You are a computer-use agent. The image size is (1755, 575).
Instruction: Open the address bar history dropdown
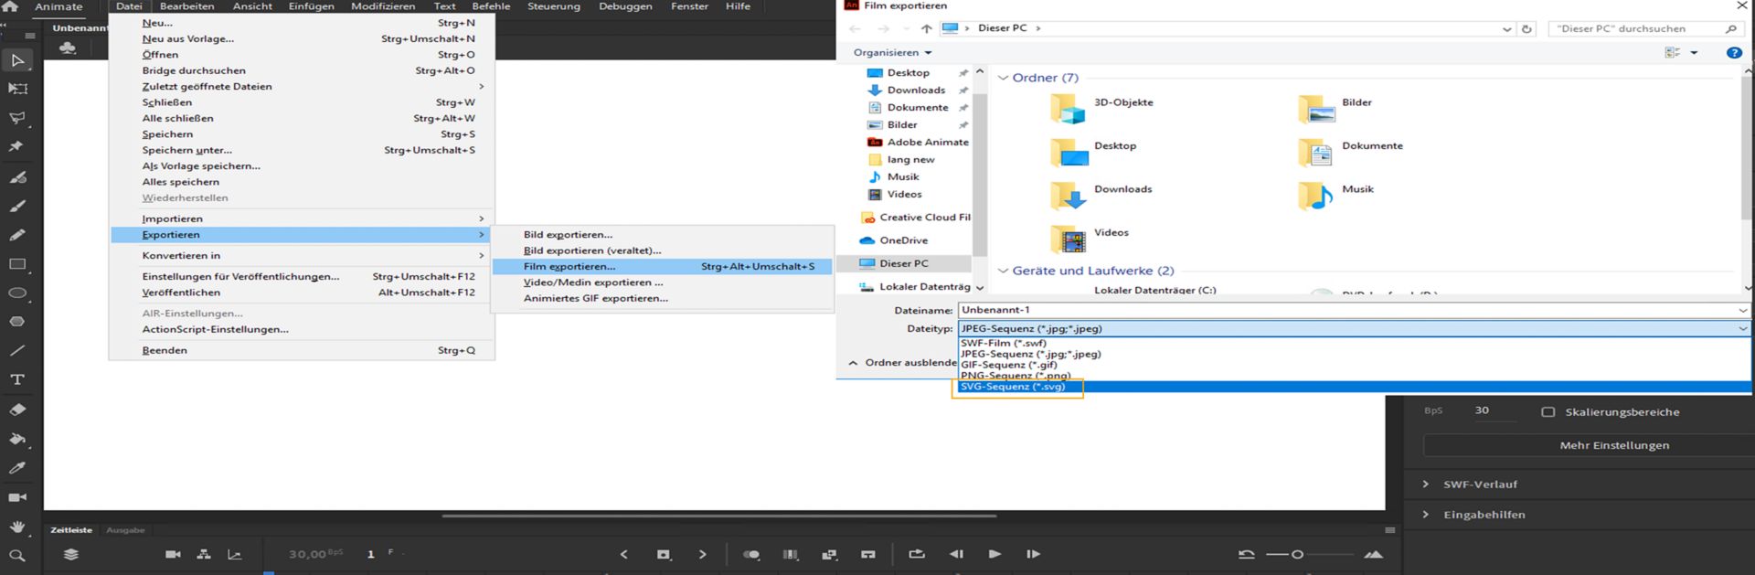1506,29
